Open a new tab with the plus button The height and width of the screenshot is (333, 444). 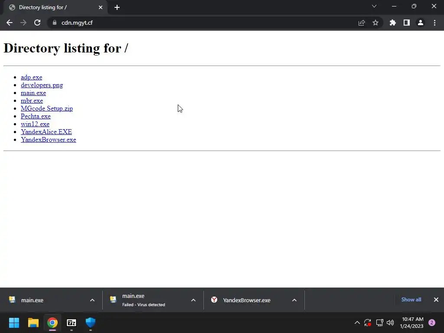click(x=117, y=7)
